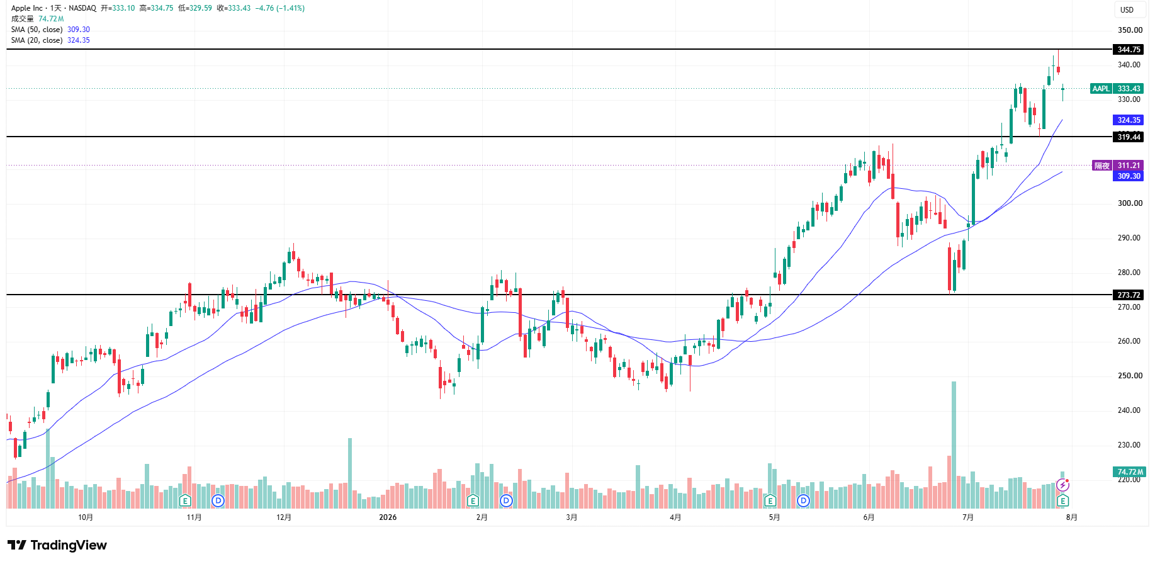The image size is (1155, 564).
Task: Click the 250.00 price axis label
Action: [1130, 376]
